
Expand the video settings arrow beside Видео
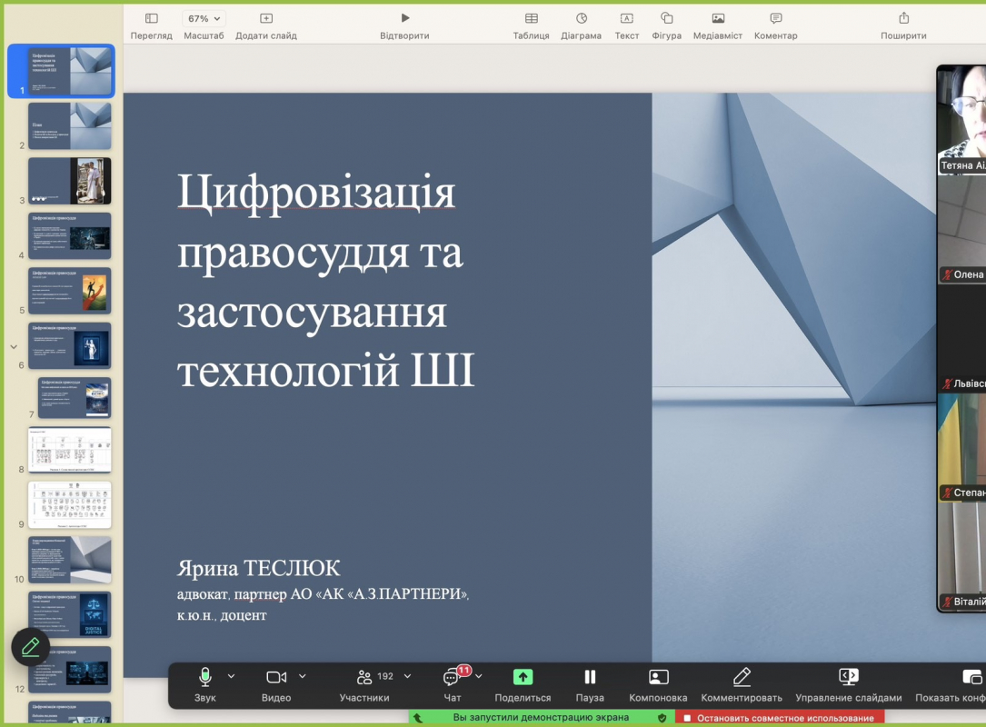(300, 677)
